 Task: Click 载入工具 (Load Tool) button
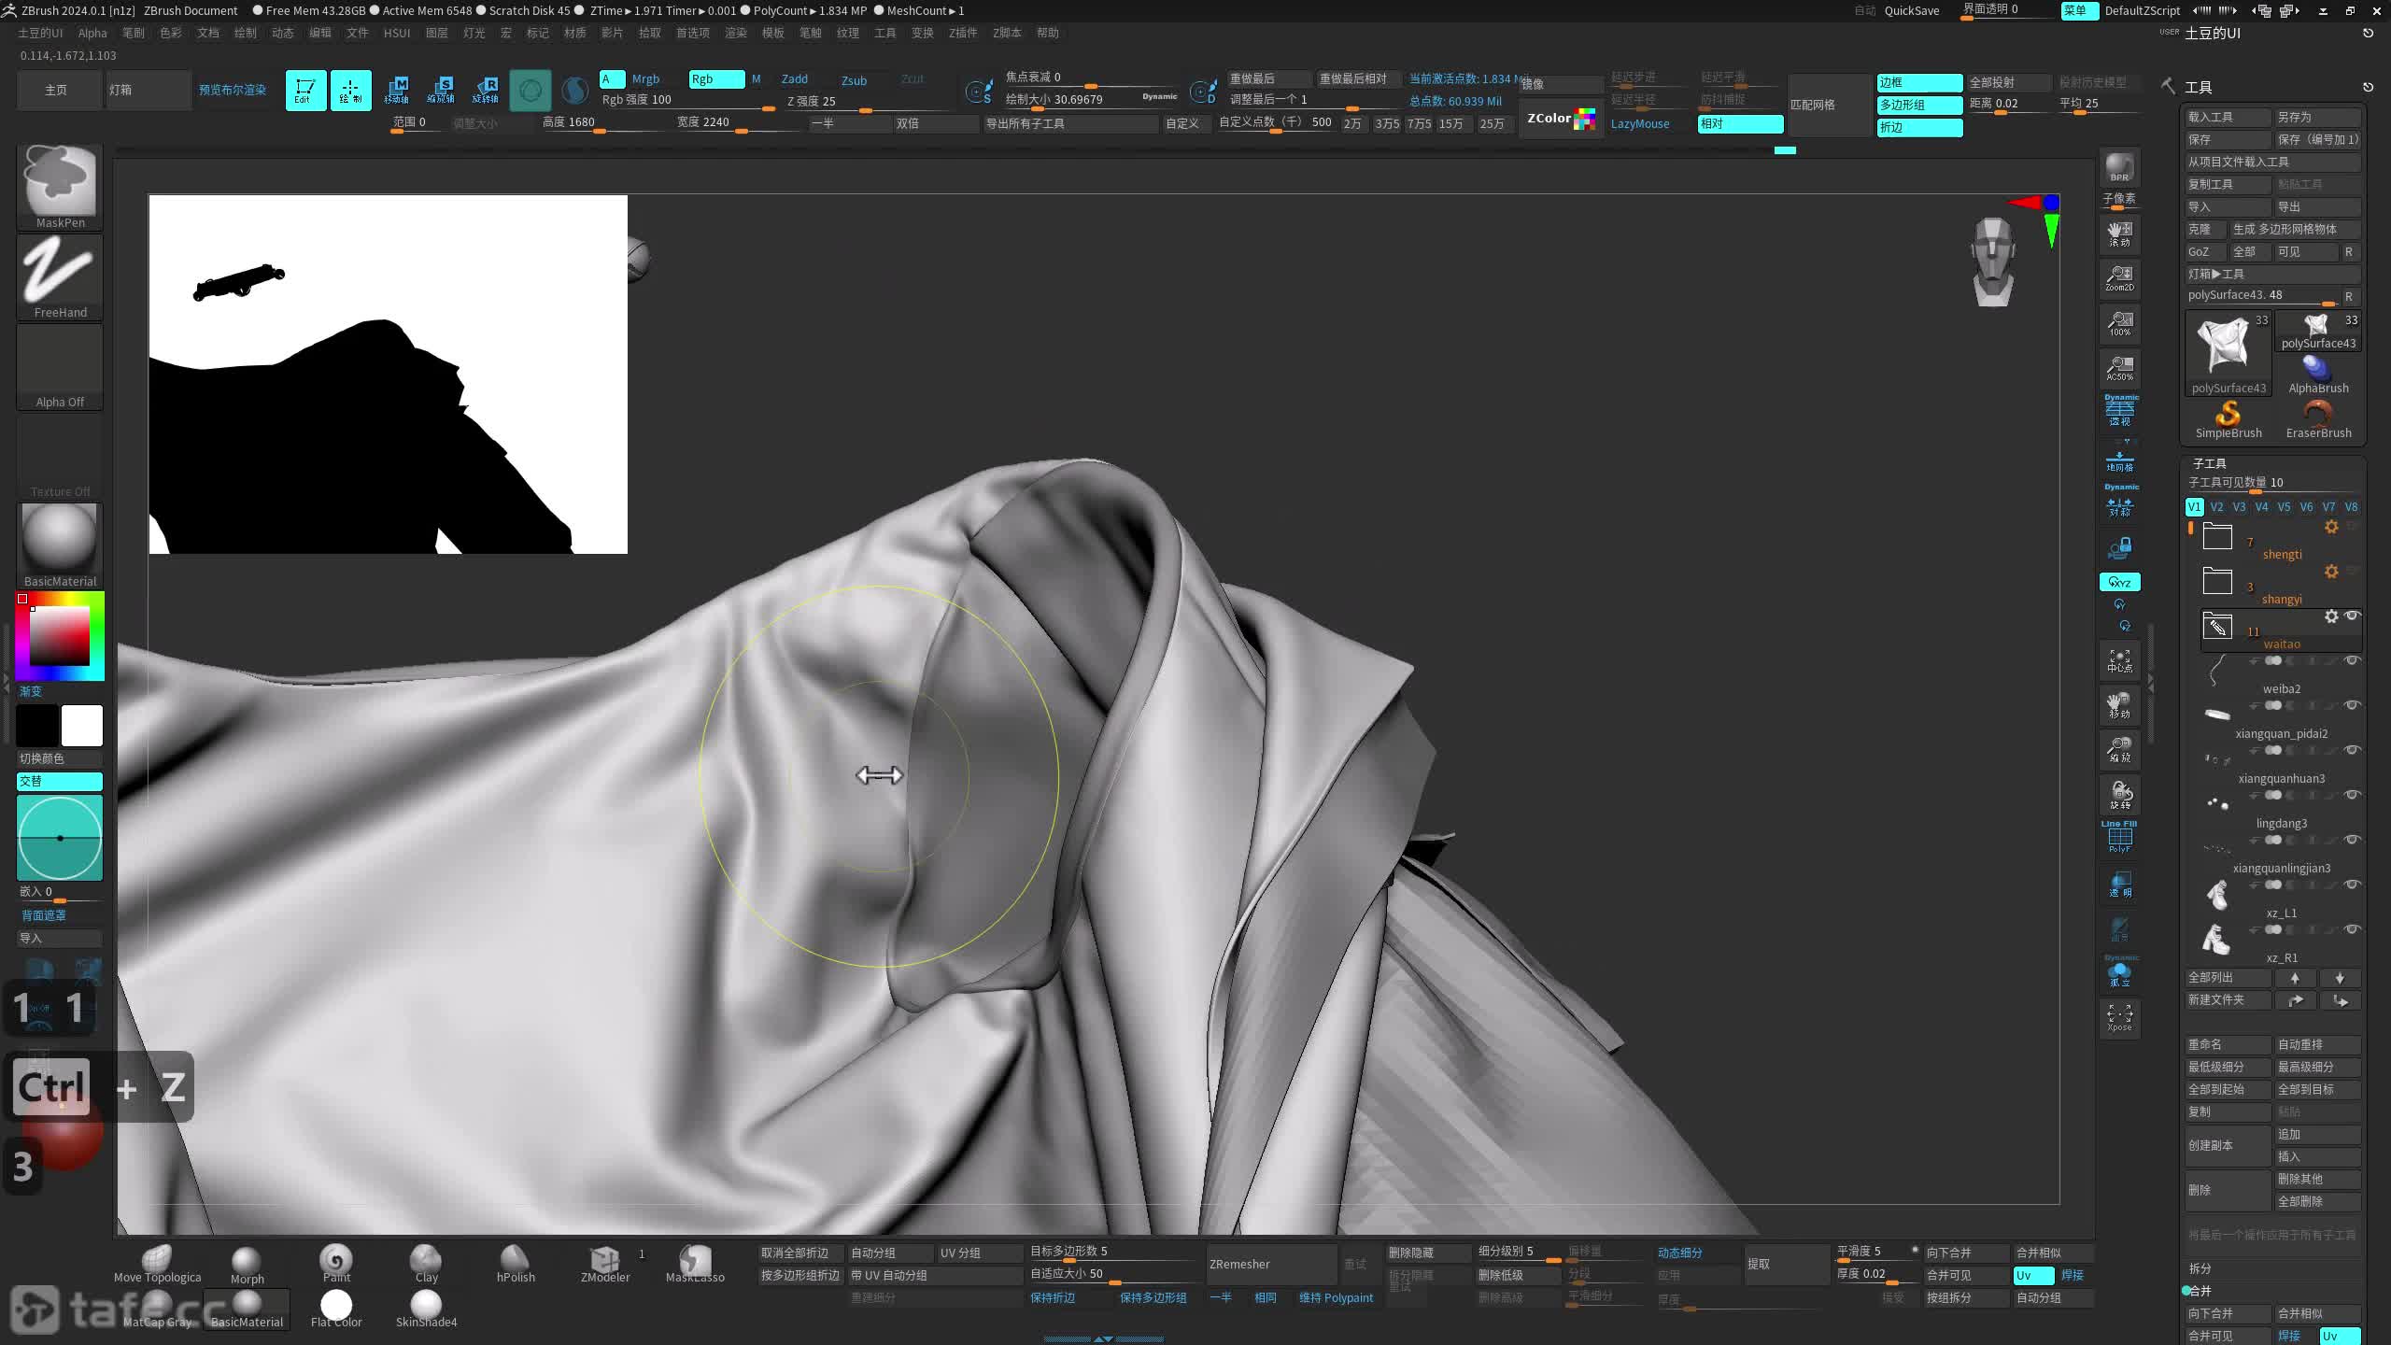(2228, 117)
